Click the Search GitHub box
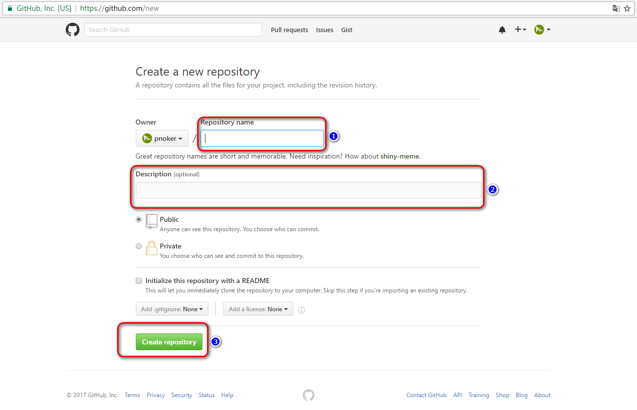637x410 pixels. tap(173, 30)
